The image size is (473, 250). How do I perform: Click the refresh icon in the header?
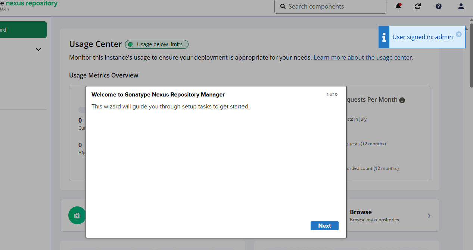click(418, 6)
